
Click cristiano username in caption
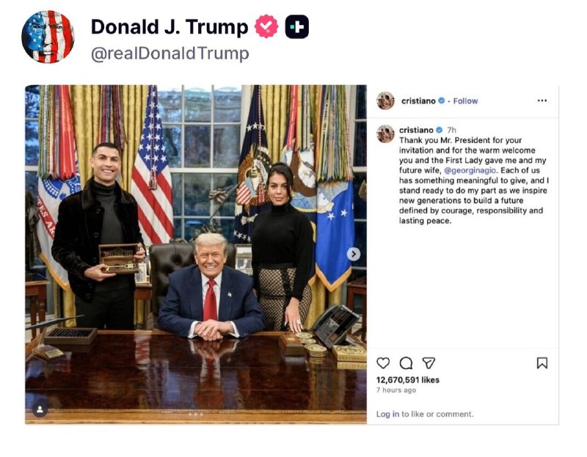pos(416,130)
